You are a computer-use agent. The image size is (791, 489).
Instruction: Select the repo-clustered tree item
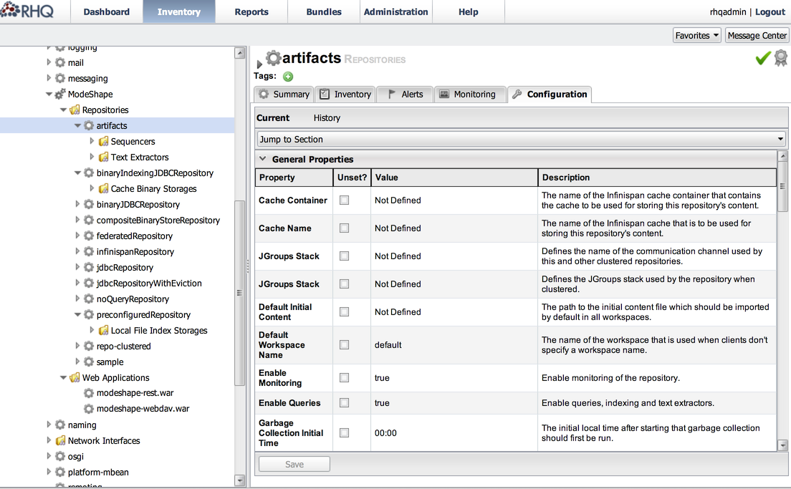tap(123, 346)
